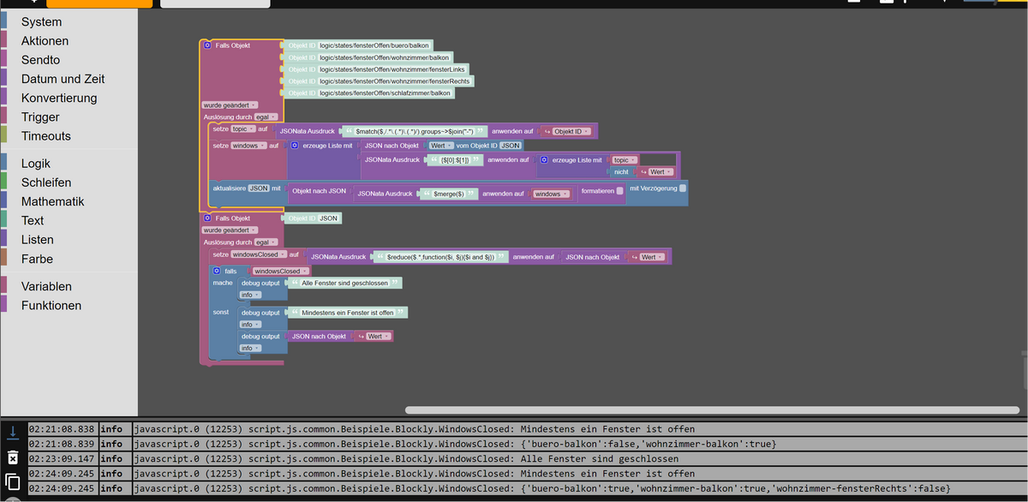The width and height of the screenshot is (1028, 502).
Task: Open setze windowsClosed variable dropdown
Action: 259,254
